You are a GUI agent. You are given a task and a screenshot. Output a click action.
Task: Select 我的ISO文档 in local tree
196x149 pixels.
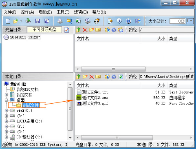(27, 89)
